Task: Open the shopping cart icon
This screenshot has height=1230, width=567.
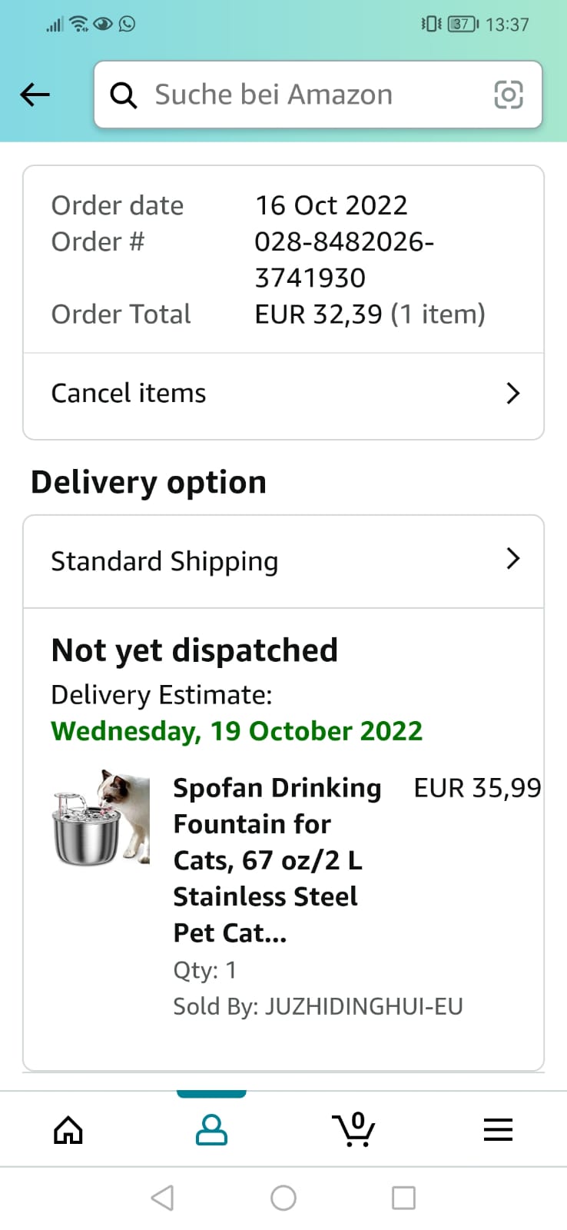Action: [354, 1129]
